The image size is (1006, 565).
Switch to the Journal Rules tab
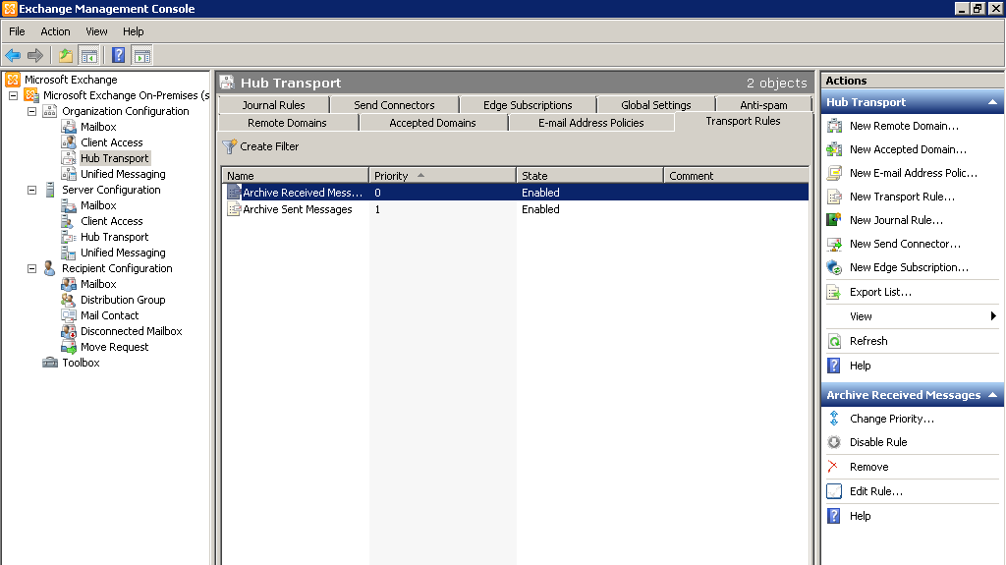point(273,105)
